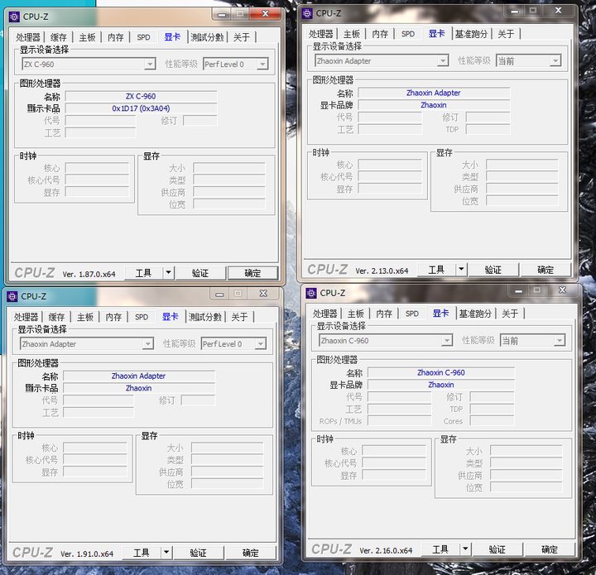Open SPD tab in CPU-Z 2.16 window
This screenshot has height=575, width=596.
tap(412, 314)
